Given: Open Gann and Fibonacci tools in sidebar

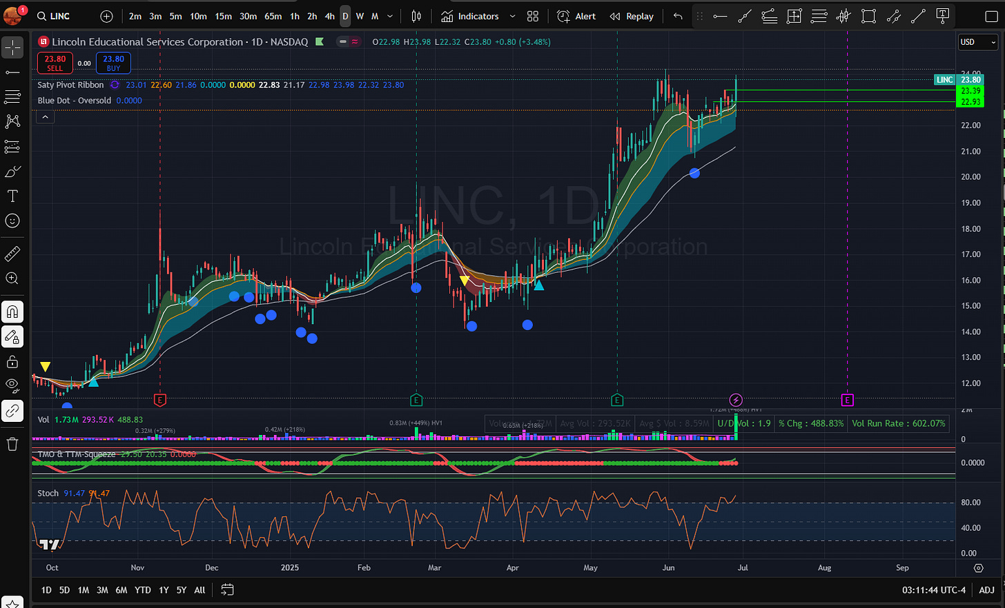Looking at the screenshot, I should click(x=12, y=97).
